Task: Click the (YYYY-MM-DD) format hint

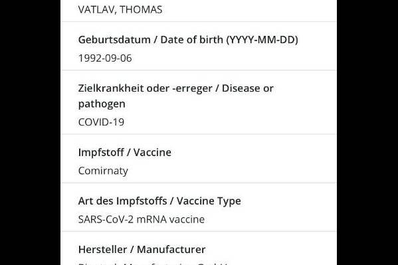Action: coord(262,40)
